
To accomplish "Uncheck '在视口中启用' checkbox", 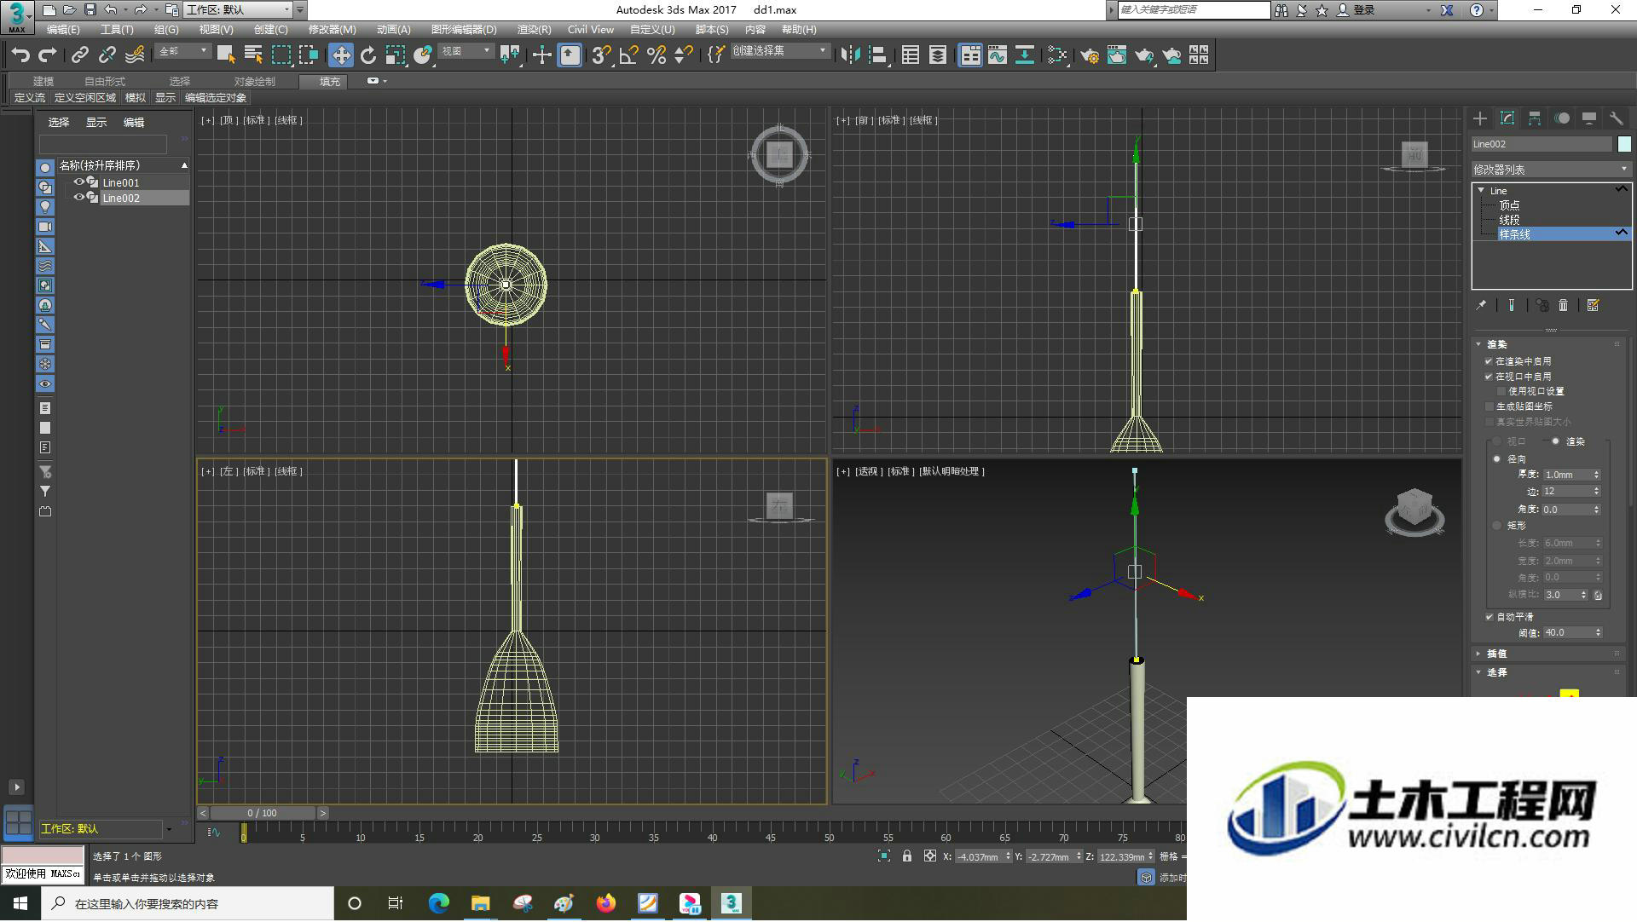I will [1489, 377].
